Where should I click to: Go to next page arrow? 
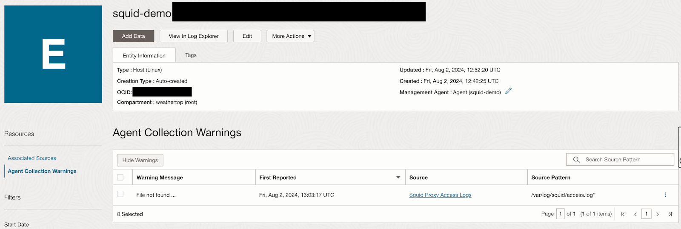click(x=658, y=214)
